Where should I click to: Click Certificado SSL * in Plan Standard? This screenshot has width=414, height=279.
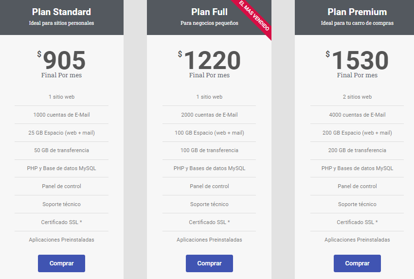point(61,222)
